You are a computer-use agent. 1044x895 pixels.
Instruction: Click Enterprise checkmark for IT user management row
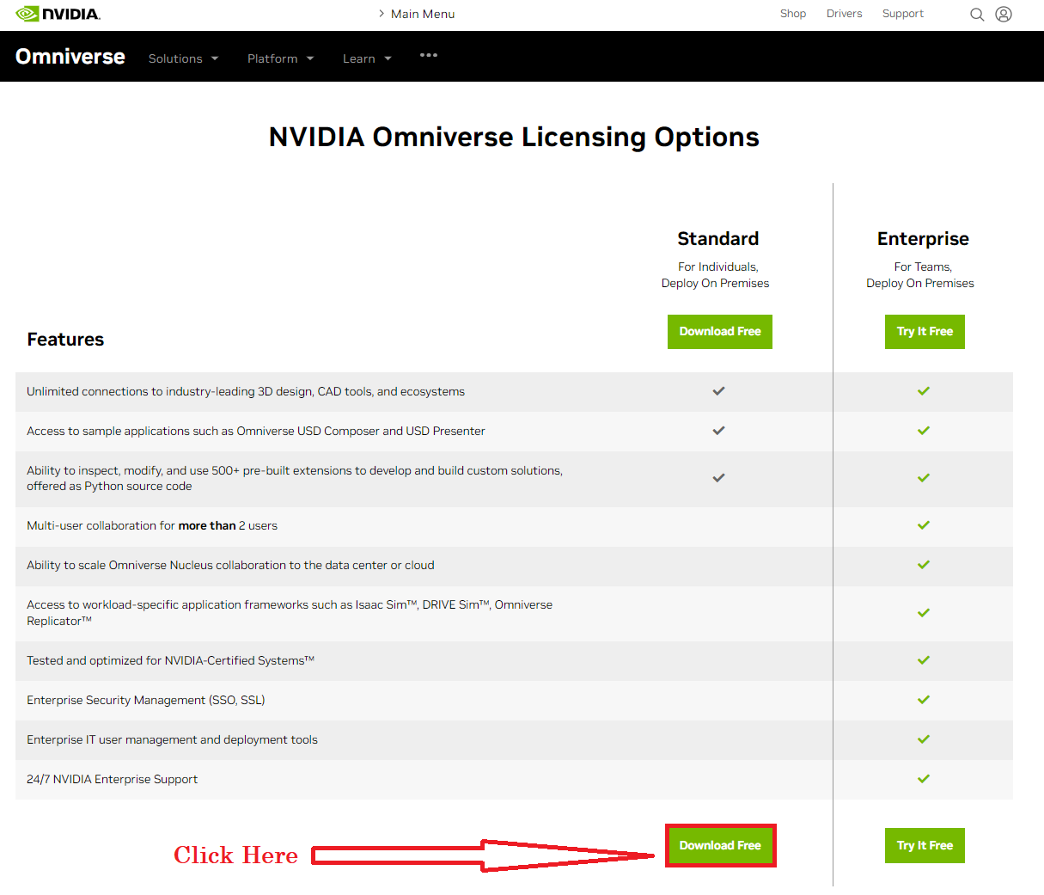tap(924, 739)
